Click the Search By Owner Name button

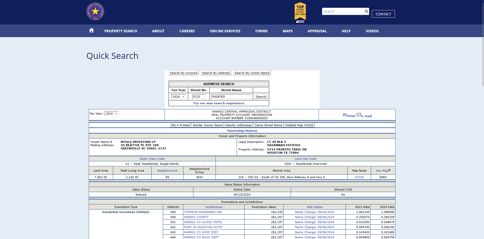coord(252,73)
